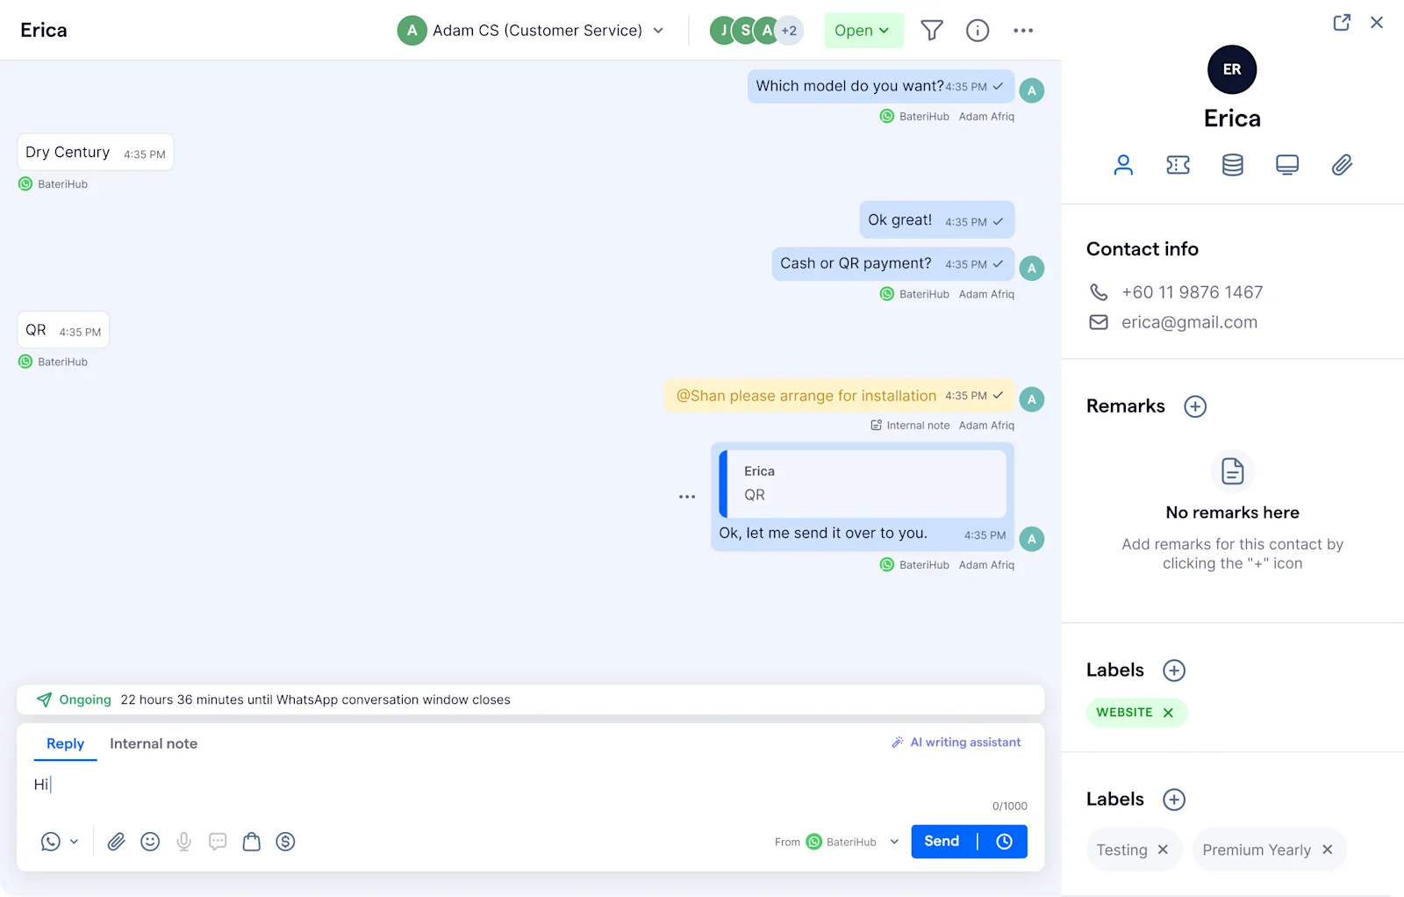Open the canned responses chat bubble icon
Viewport: 1404px width, 897px height.
tap(218, 841)
